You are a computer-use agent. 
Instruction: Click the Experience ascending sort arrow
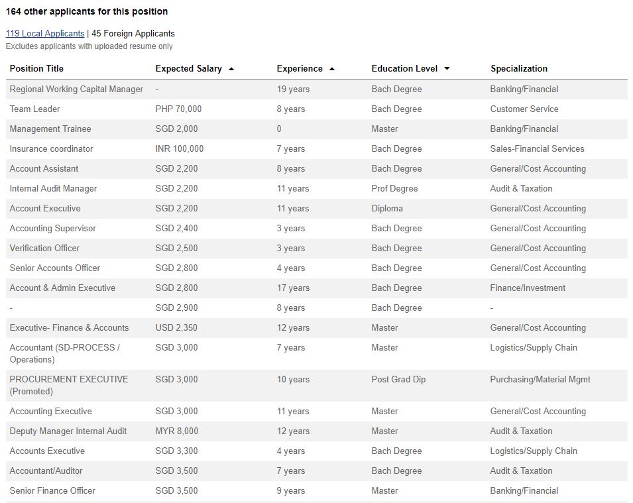pos(332,69)
